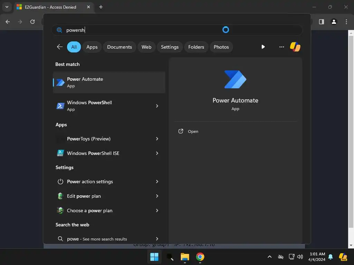The height and width of the screenshot is (265, 354).
Task: Click the large Power Automate logo in preview
Action: click(235, 79)
